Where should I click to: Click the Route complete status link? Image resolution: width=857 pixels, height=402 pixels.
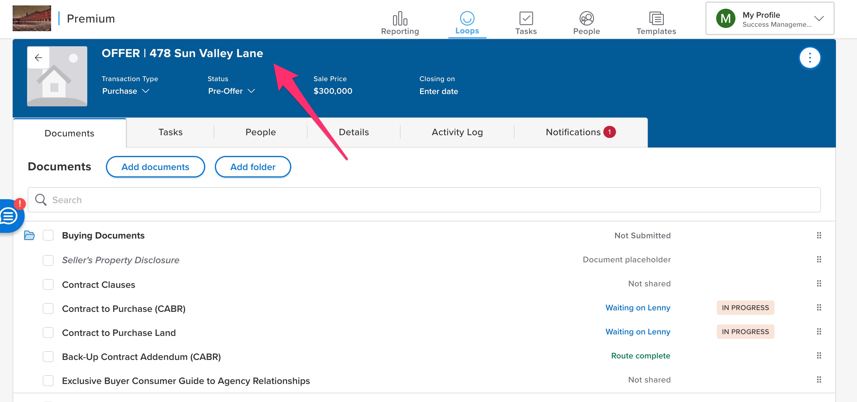click(640, 355)
